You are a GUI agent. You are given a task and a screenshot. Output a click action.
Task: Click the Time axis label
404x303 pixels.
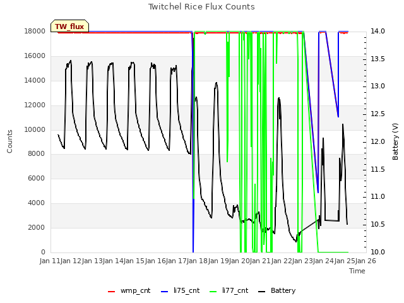point(357,271)
